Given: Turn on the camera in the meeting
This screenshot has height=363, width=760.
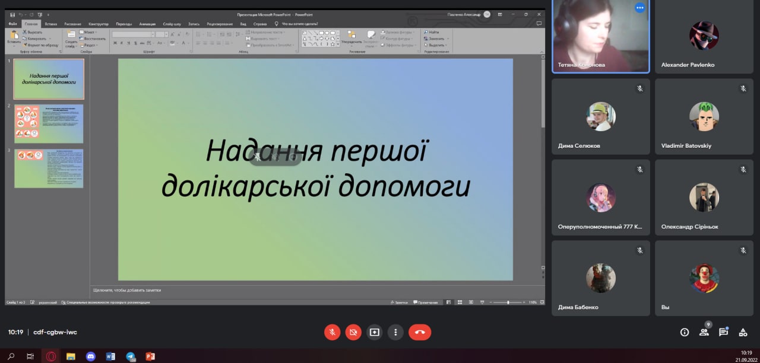Looking at the screenshot, I should point(353,332).
